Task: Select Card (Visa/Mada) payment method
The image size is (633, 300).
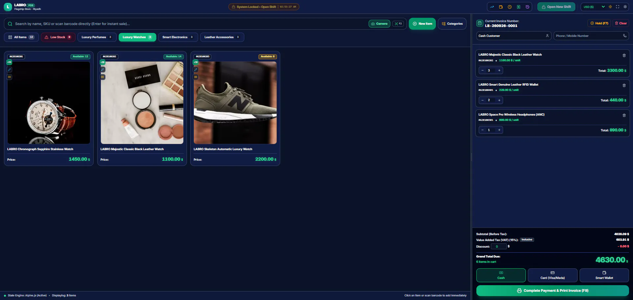Action: [x=553, y=275]
